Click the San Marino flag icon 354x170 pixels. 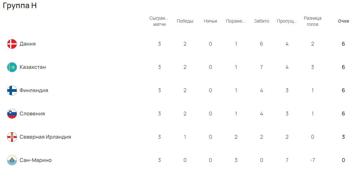[12, 160]
